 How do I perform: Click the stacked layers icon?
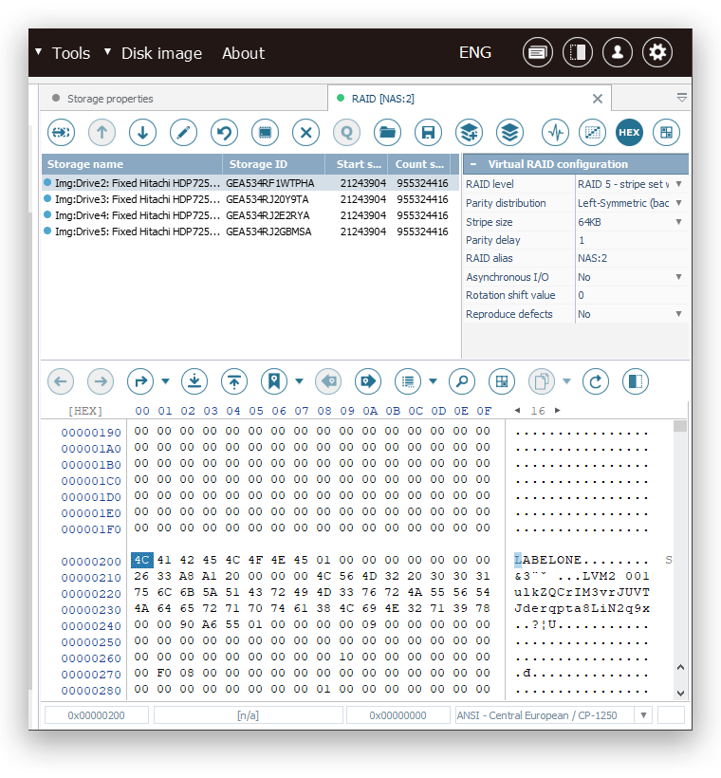[x=509, y=133]
